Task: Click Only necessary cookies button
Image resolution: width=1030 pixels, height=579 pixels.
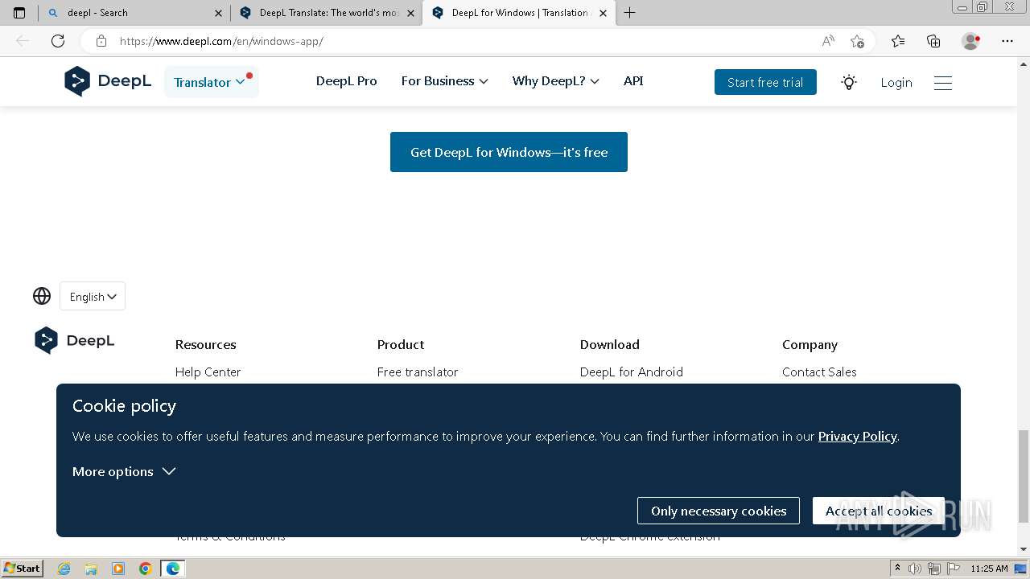Action: click(719, 511)
